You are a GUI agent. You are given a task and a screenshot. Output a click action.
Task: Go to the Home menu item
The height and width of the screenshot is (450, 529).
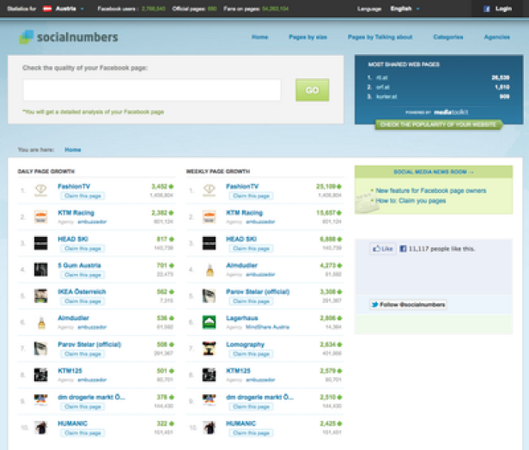(x=259, y=37)
